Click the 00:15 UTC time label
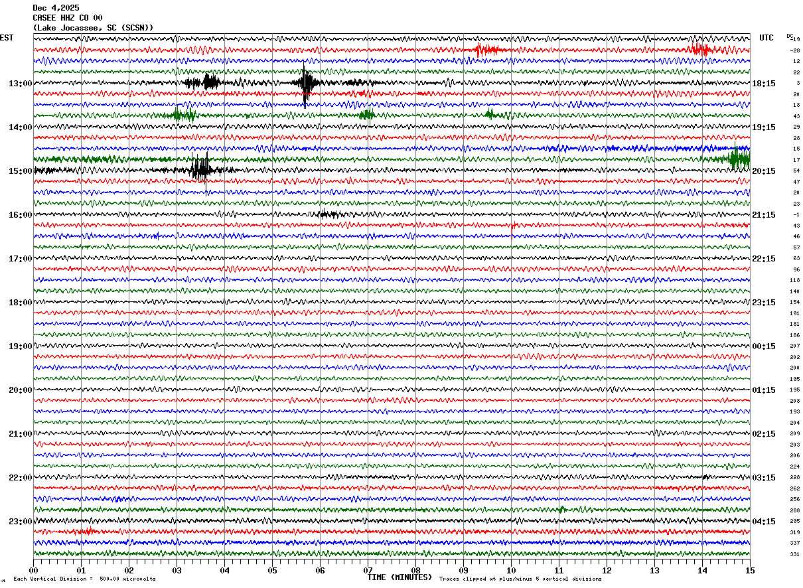 pyautogui.click(x=764, y=346)
